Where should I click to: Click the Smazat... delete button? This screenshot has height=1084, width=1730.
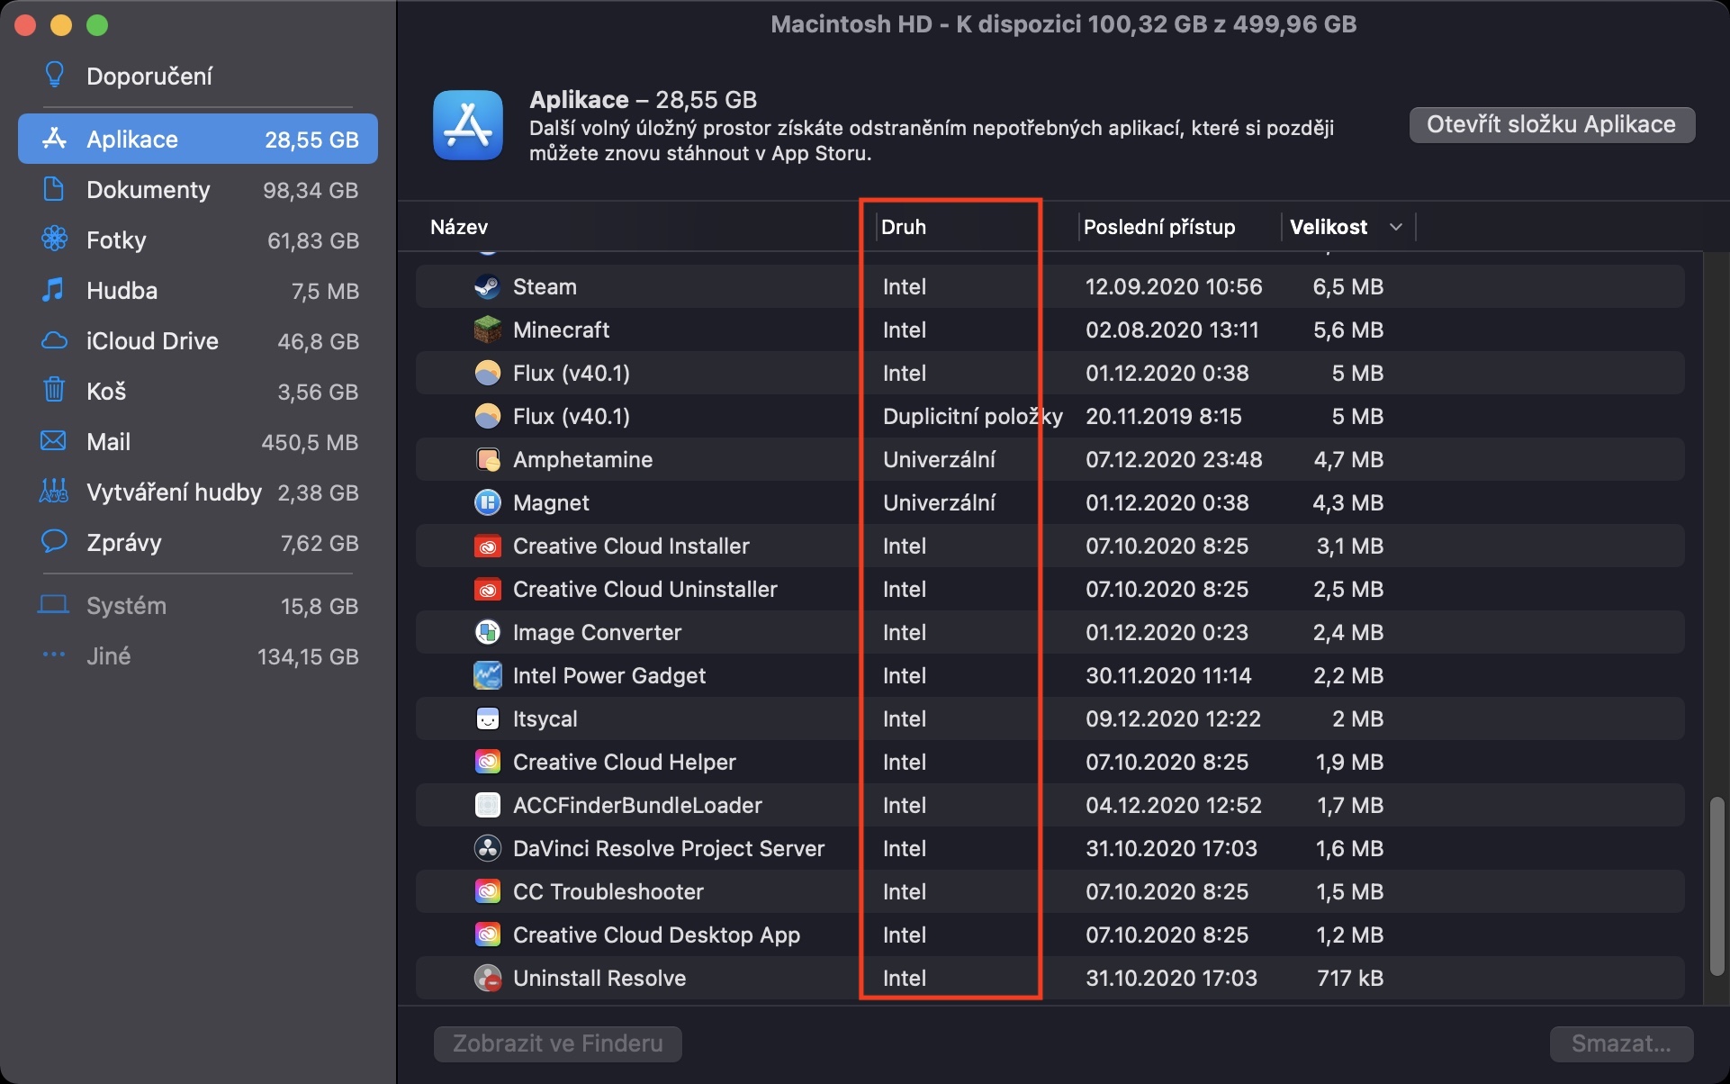[x=1620, y=1043]
